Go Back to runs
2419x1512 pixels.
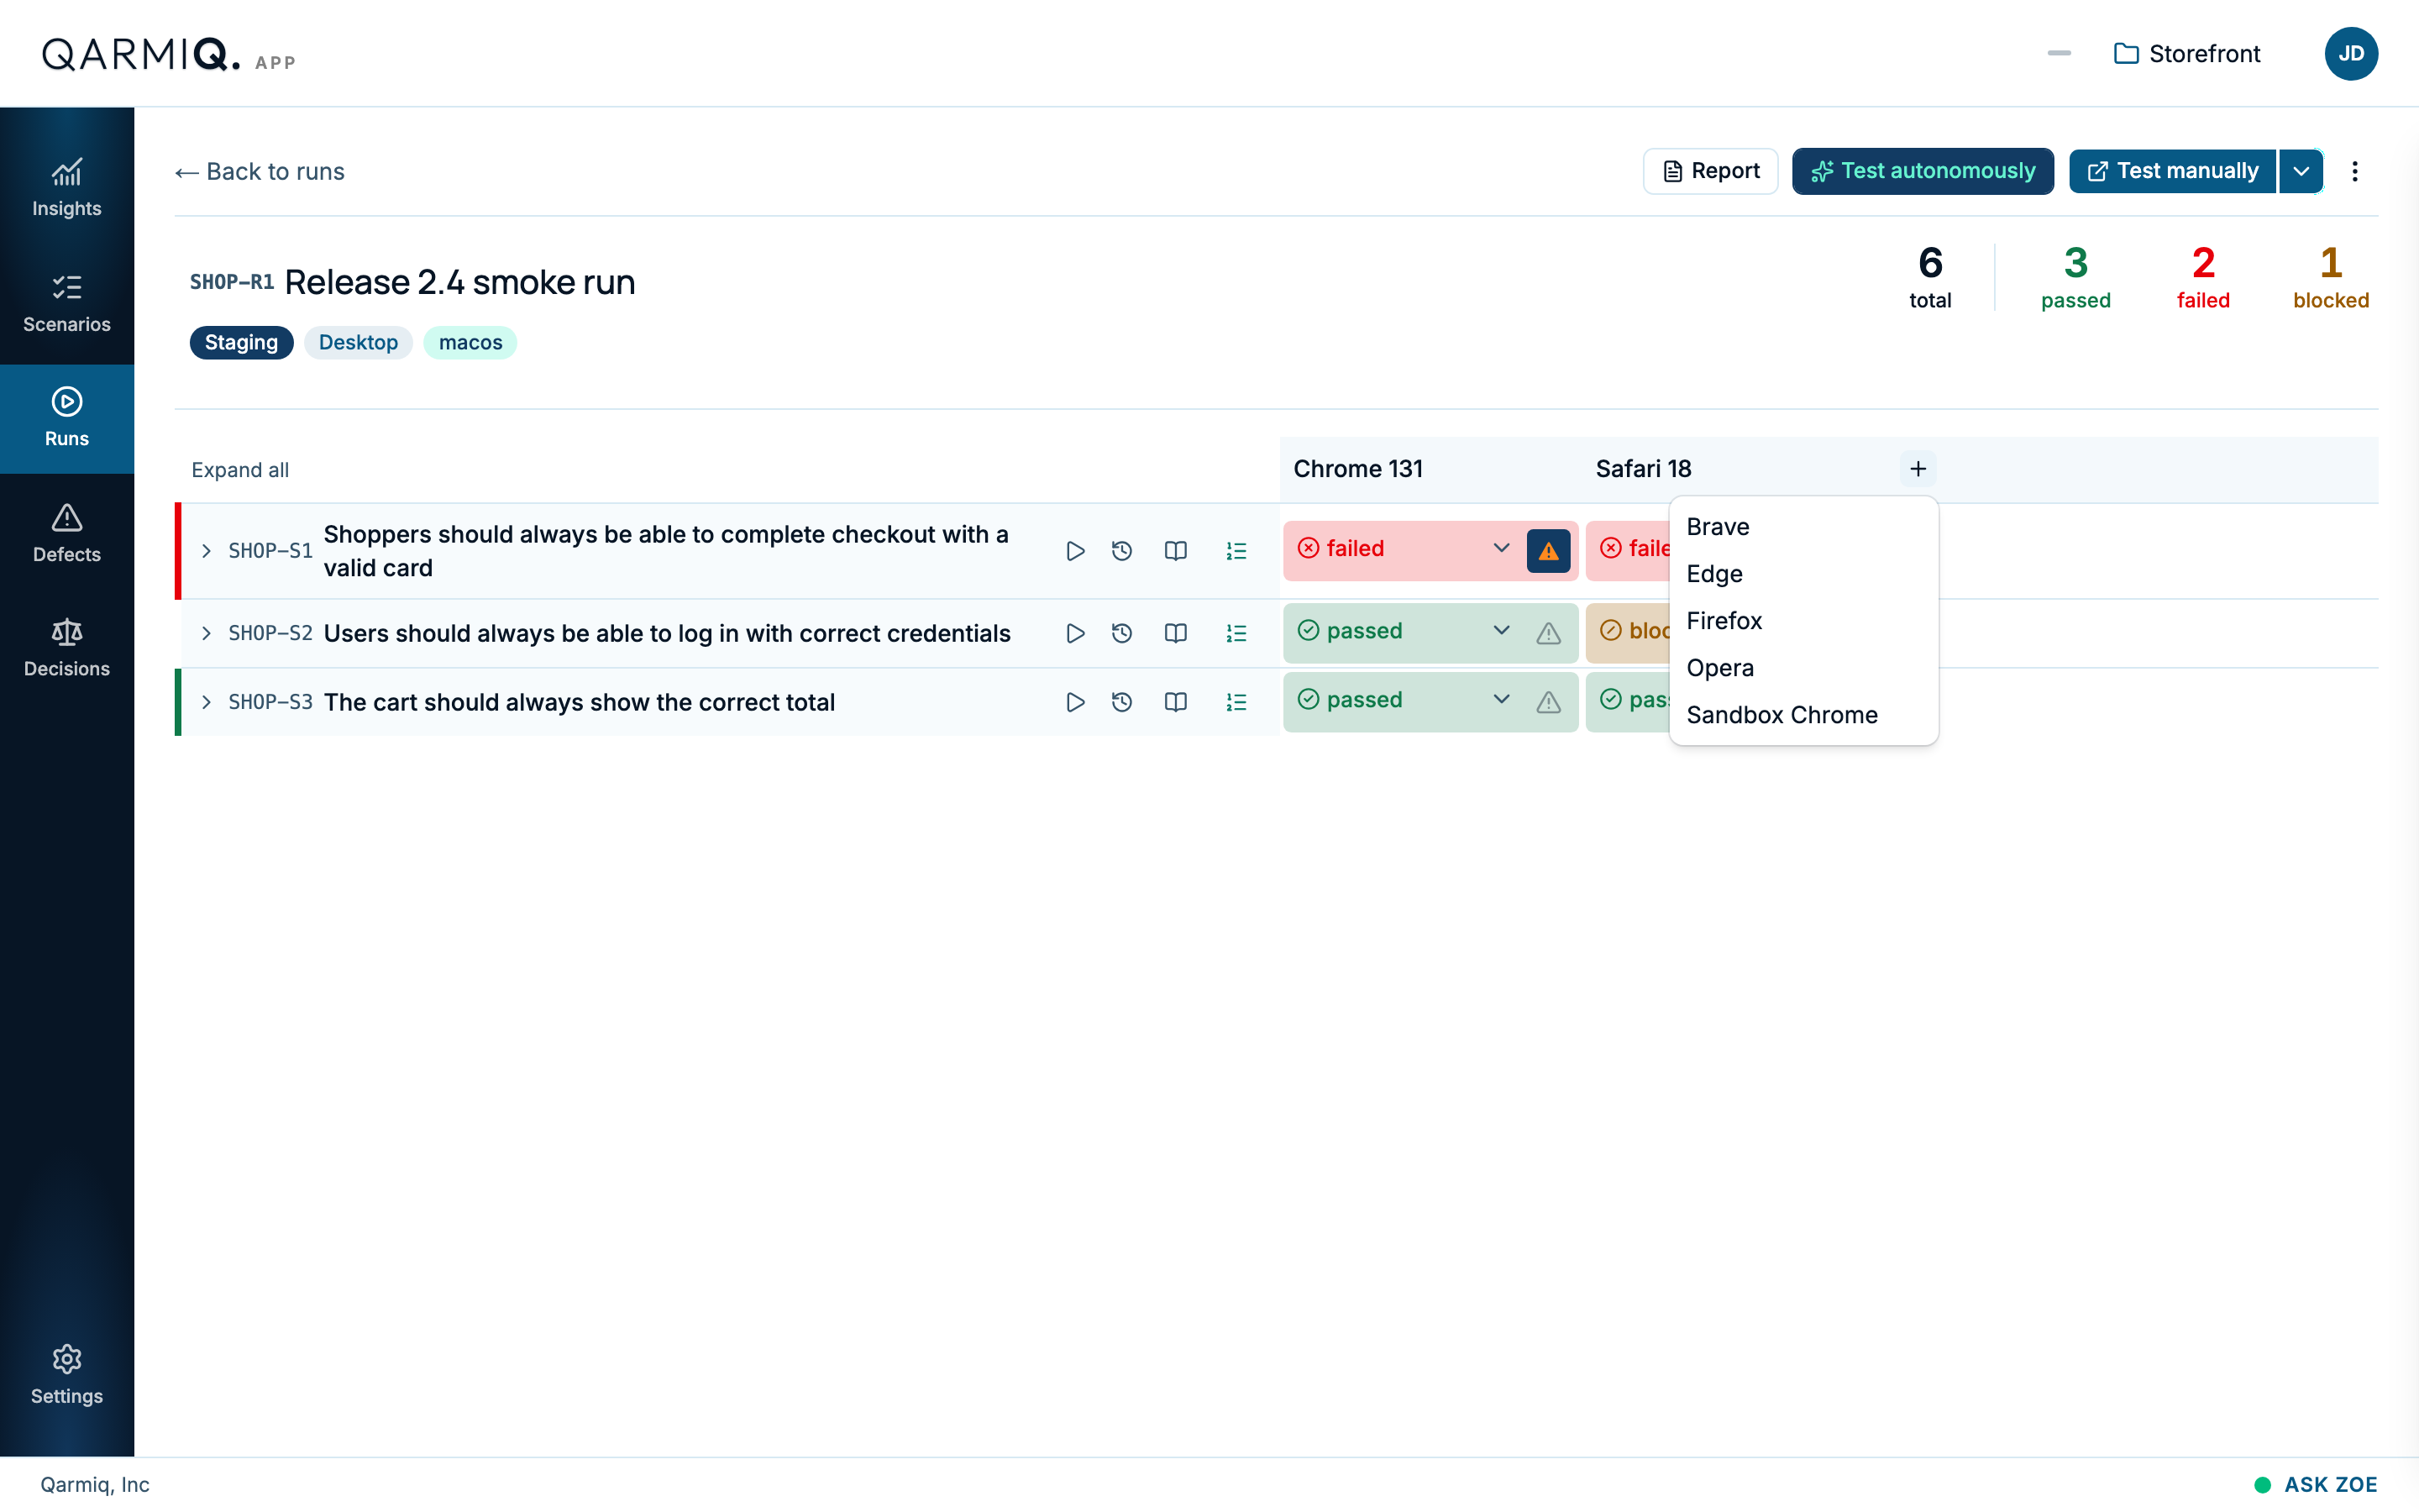pos(260,172)
